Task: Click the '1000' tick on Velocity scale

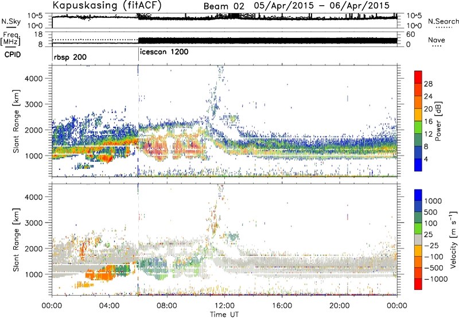Action: 433,201
